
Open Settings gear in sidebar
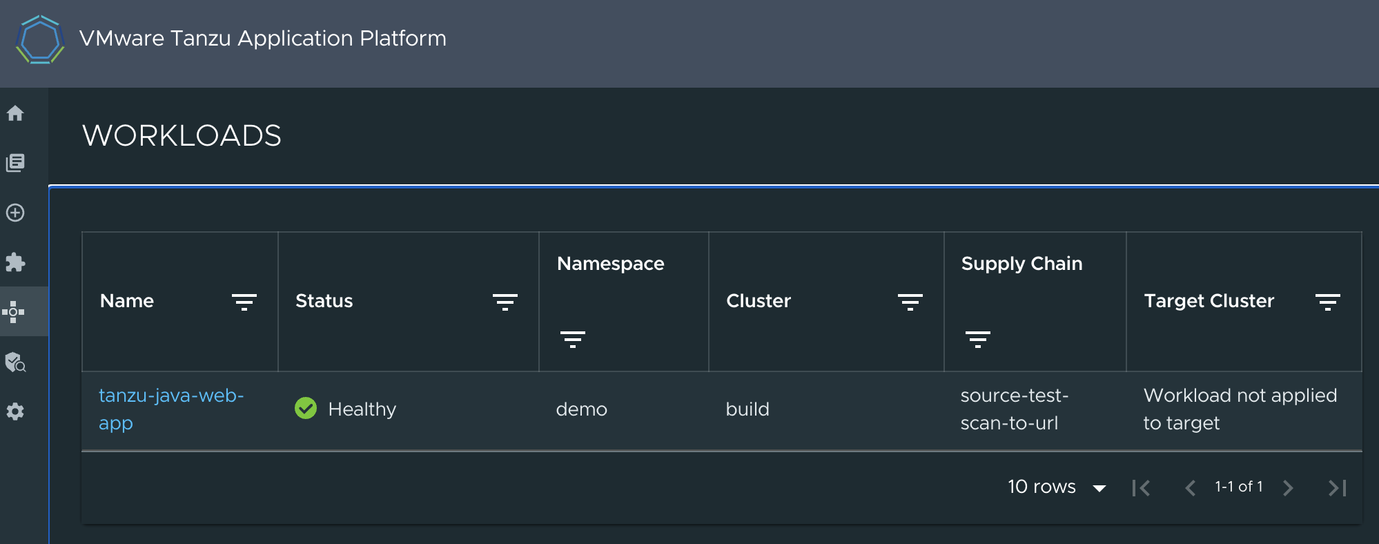click(x=15, y=411)
